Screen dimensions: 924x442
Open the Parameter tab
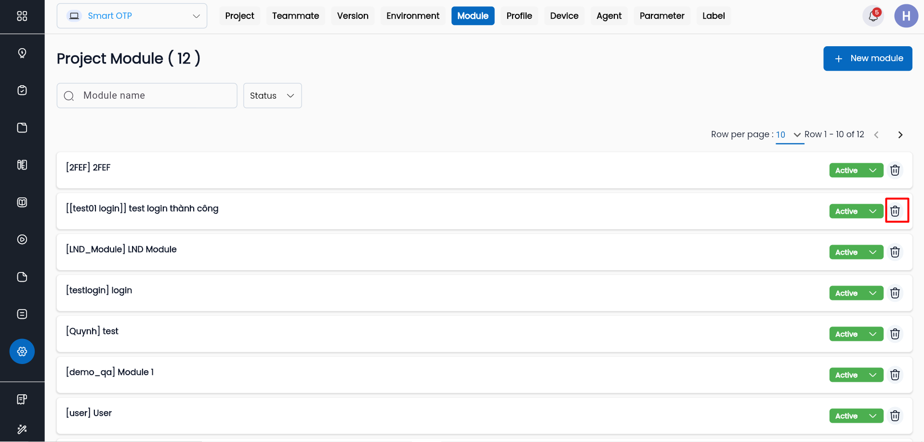click(661, 16)
